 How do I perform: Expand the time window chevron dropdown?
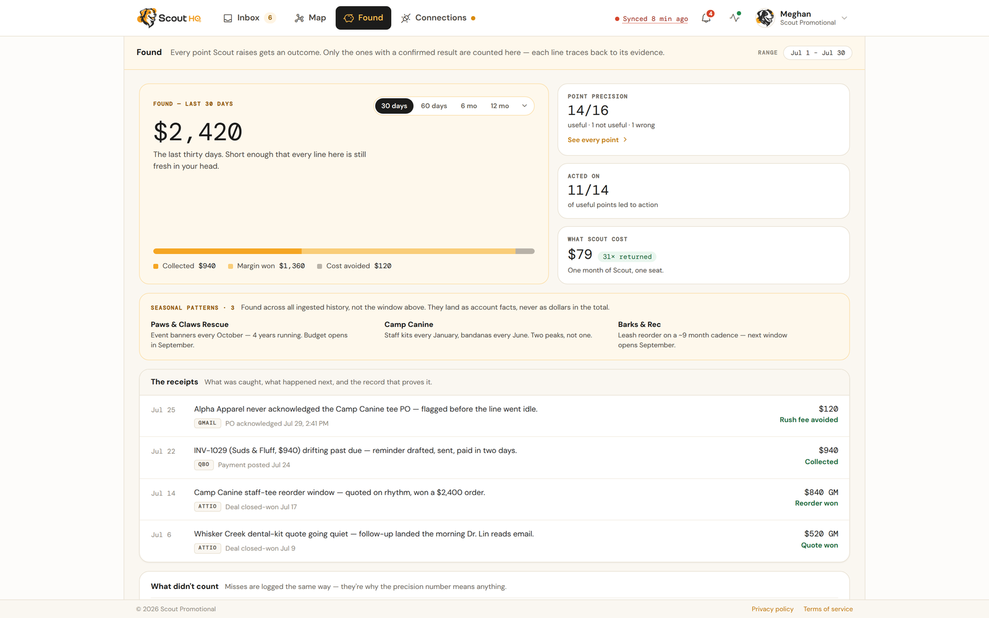[524, 106]
